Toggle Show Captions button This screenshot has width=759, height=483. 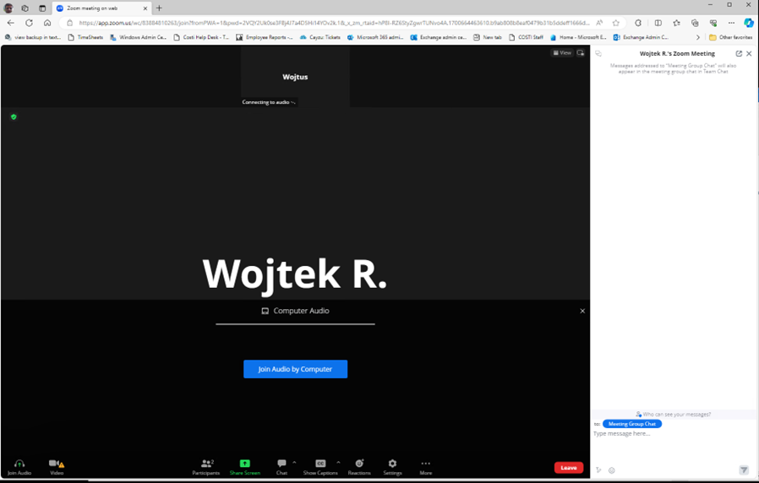tap(320, 464)
